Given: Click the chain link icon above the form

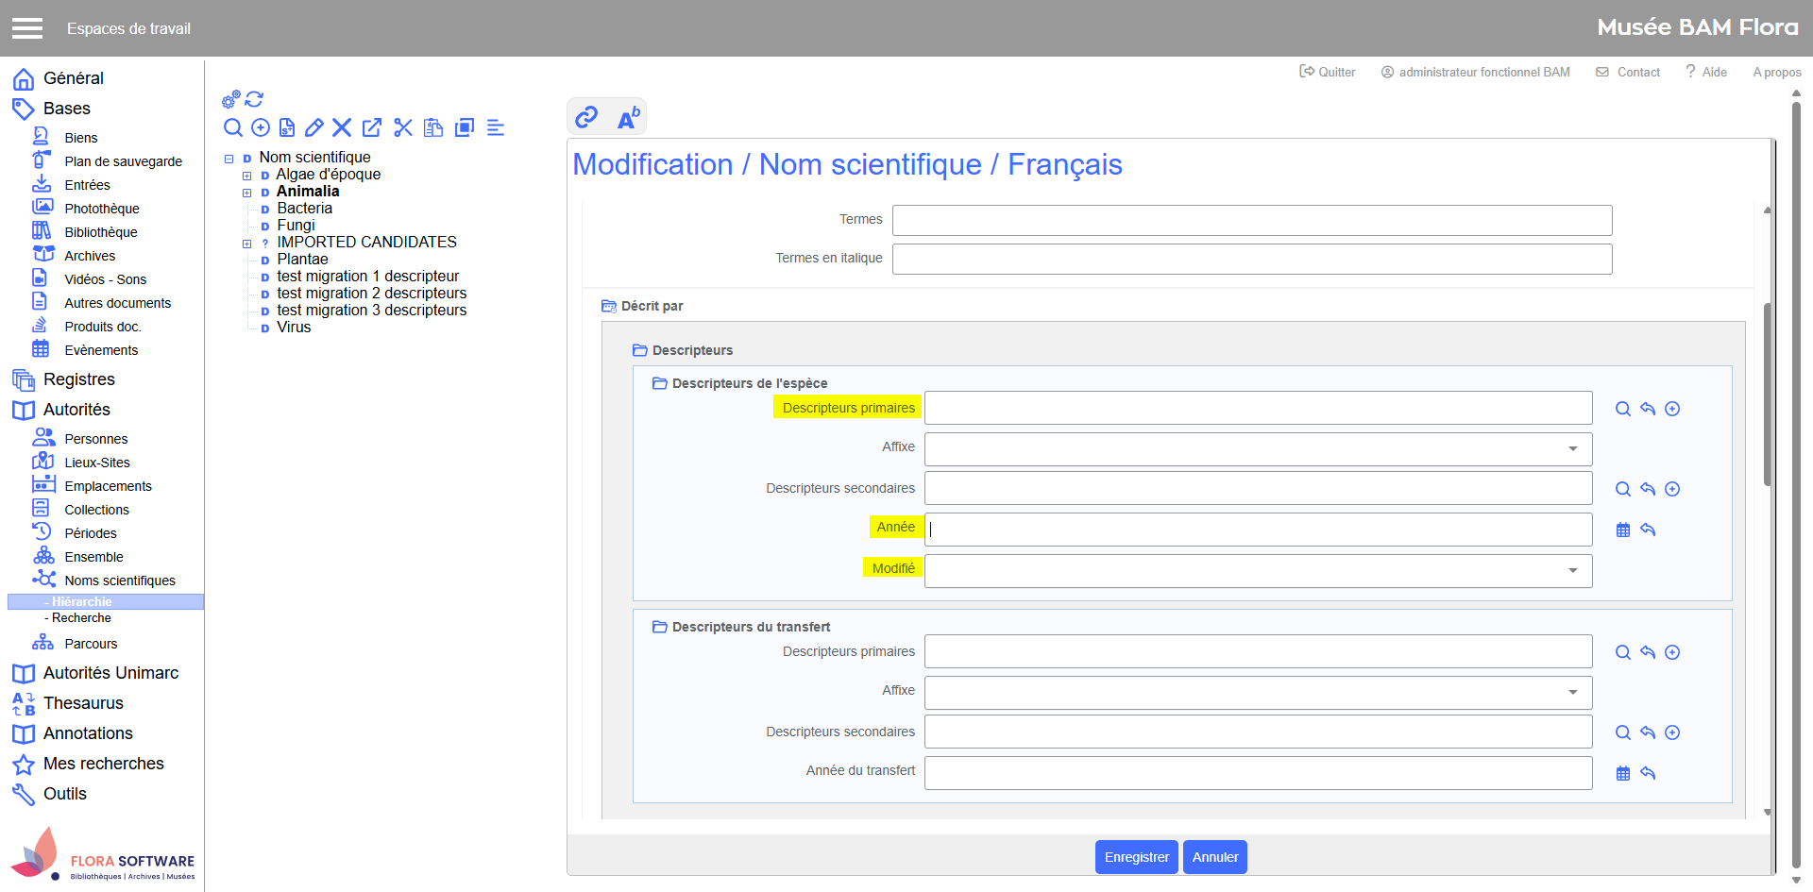Looking at the screenshot, I should (586, 117).
